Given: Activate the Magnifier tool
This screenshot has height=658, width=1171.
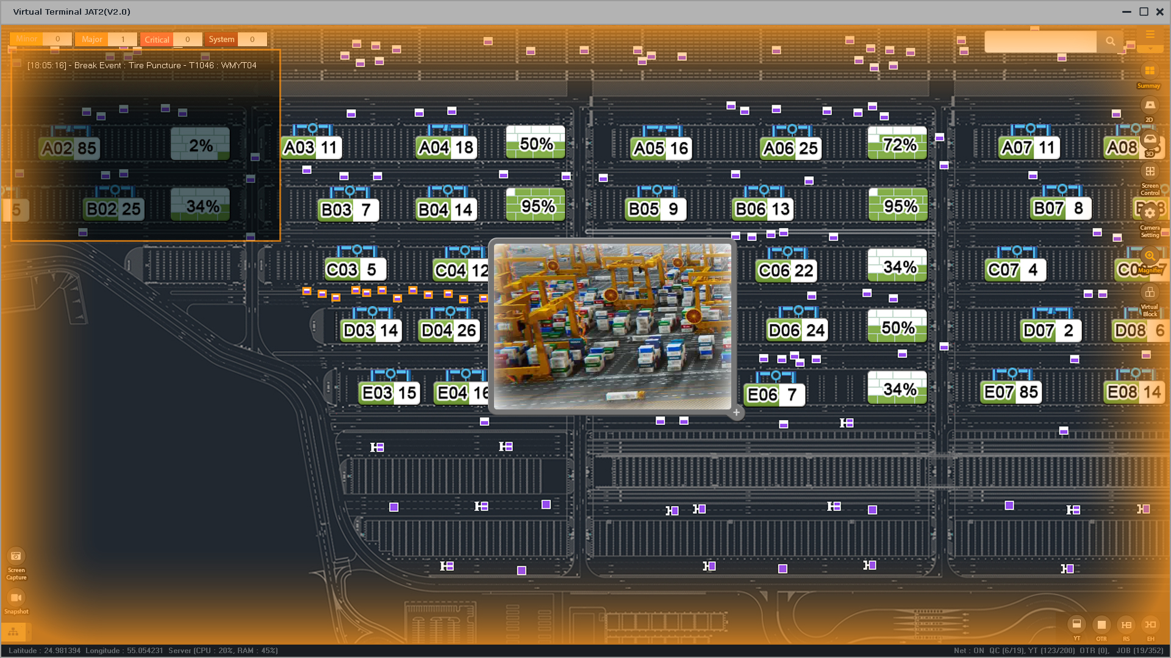Looking at the screenshot, I should click(x=1150, y=256).
